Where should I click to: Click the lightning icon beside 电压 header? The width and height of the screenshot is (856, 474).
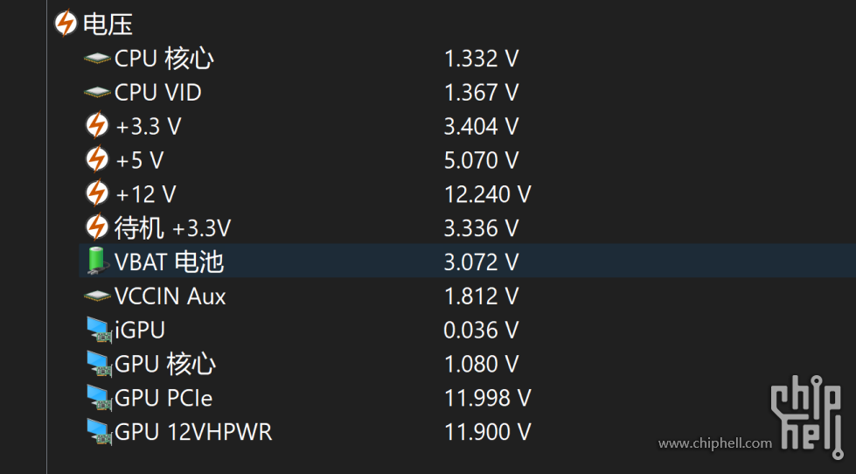[66, 24]
